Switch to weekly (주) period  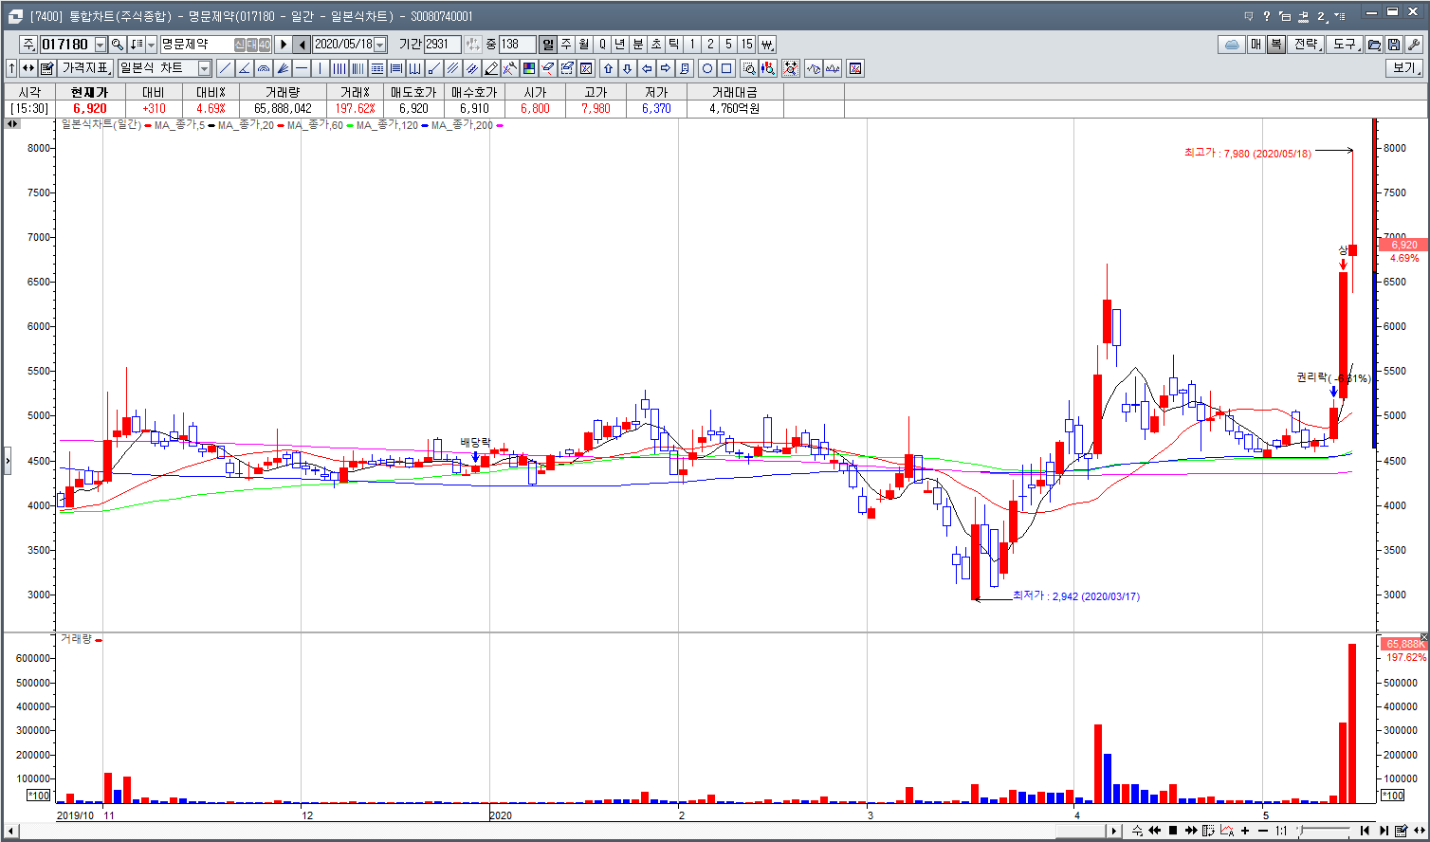pos(566,45)
